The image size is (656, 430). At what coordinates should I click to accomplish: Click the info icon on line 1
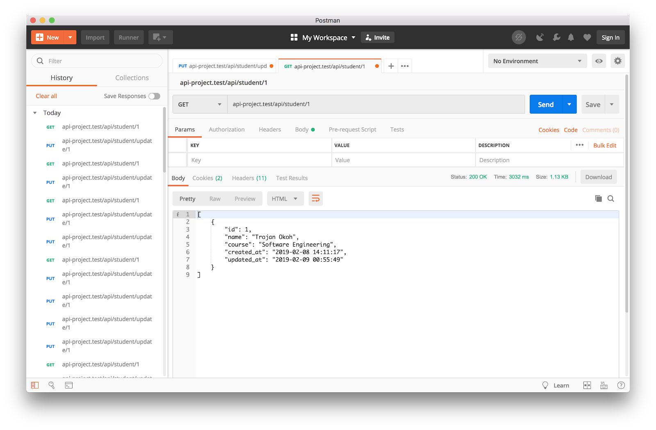(x=178, y=214)
